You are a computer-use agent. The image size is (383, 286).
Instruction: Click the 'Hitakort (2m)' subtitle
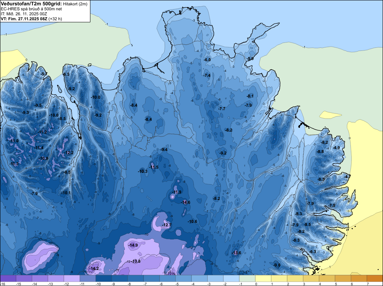point(75,4)
